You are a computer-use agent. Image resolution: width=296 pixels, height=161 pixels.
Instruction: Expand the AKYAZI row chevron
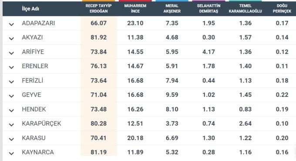[11, 39]
